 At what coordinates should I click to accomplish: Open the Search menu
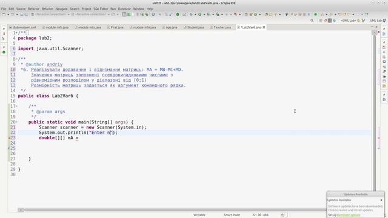pos(75,8)
